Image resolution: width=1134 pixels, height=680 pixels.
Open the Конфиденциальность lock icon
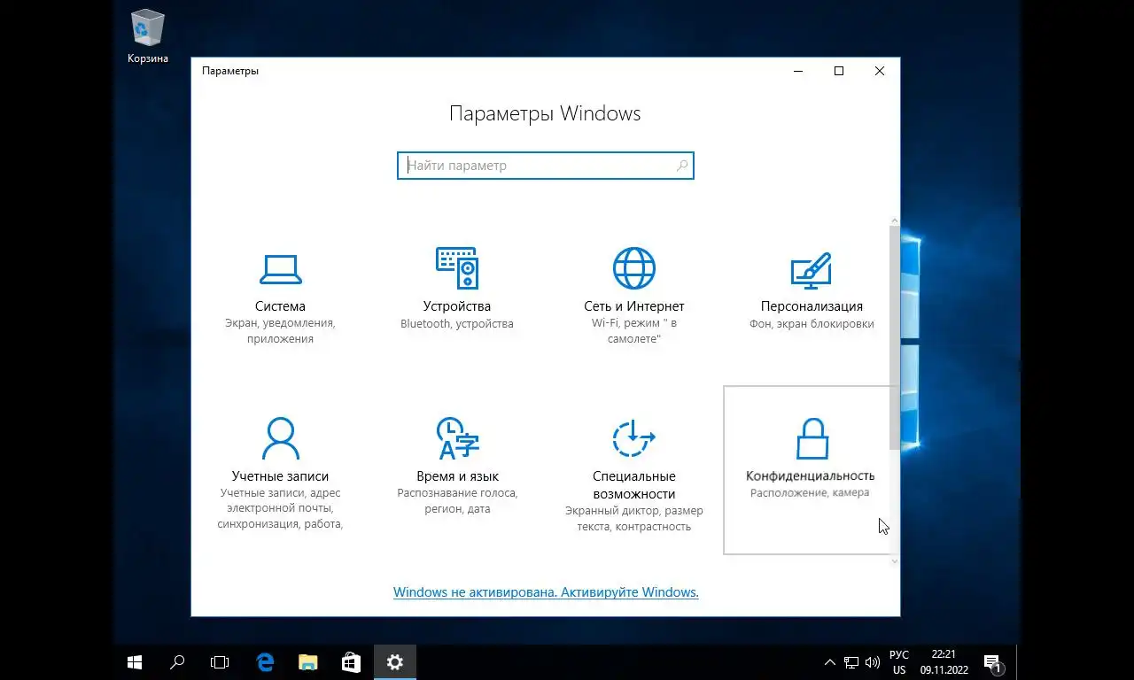tap(812, 438)
